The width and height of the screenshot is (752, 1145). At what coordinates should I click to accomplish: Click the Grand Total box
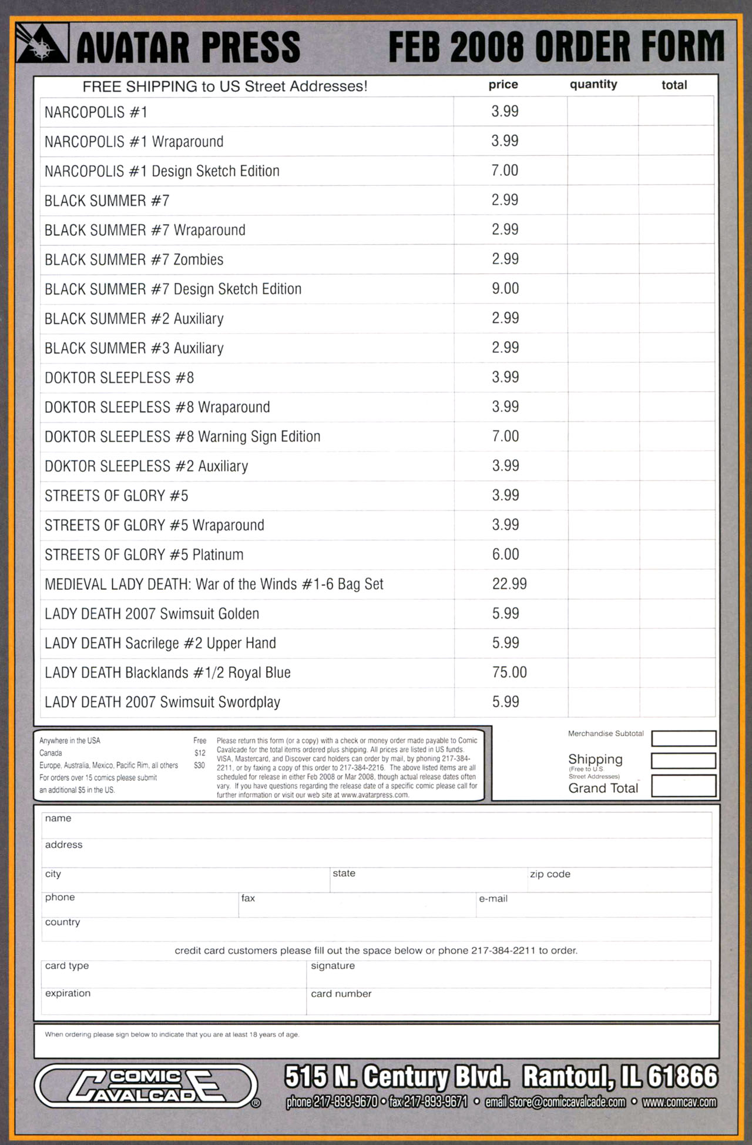pyautogui.click(x=684, y=786)
